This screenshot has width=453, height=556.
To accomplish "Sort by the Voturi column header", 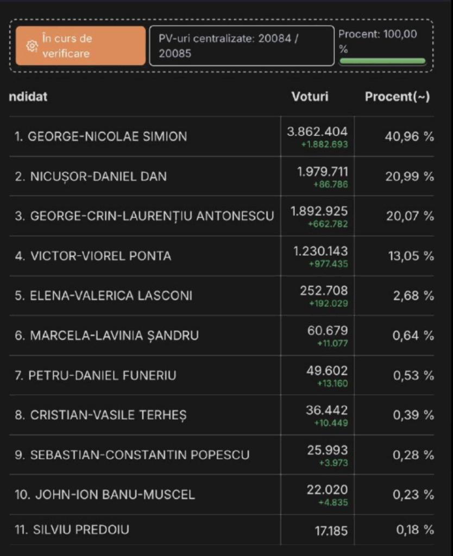I will [310, 97].
